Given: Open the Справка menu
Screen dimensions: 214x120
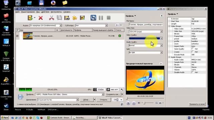Looking at the screenshot, I should coord(67,12).
